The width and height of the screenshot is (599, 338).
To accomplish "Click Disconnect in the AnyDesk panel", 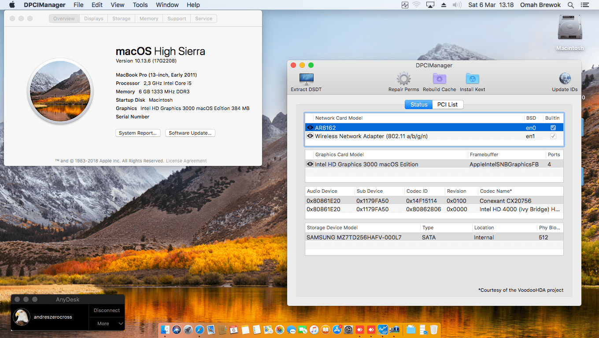I will [x=107, y=310].
